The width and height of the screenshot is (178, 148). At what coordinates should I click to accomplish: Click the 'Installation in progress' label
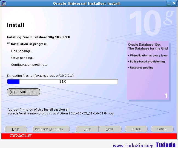29,44
